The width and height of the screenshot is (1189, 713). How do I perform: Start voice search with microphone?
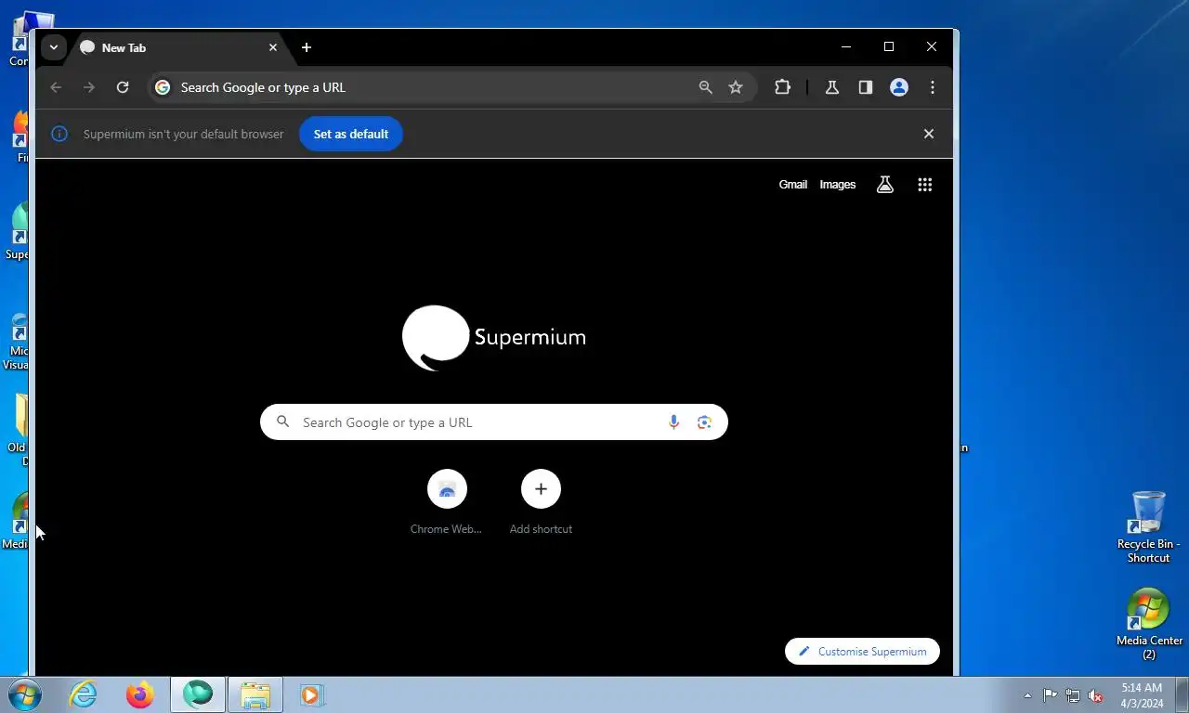(674, 422)
